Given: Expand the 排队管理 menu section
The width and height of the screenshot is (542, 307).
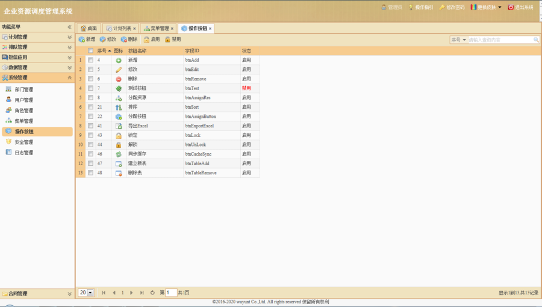Looking at the screenshot, I should coord(69,47).
